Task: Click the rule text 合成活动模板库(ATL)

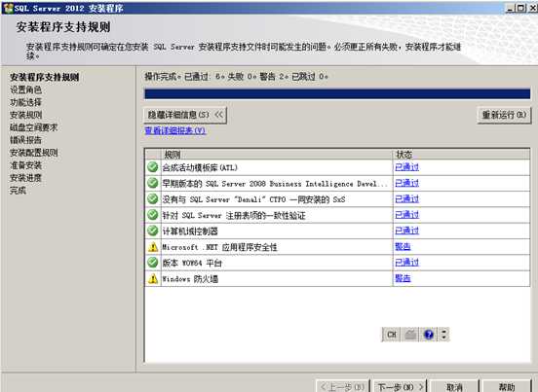Action: (200, 167)
